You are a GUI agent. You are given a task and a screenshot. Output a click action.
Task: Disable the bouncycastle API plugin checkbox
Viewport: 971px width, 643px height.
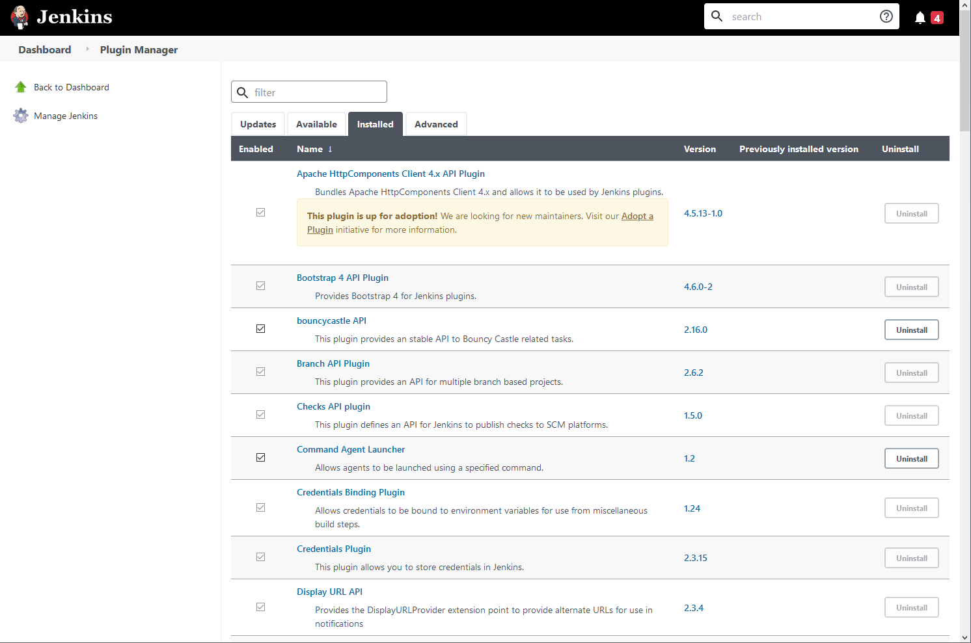click(260, 329)
